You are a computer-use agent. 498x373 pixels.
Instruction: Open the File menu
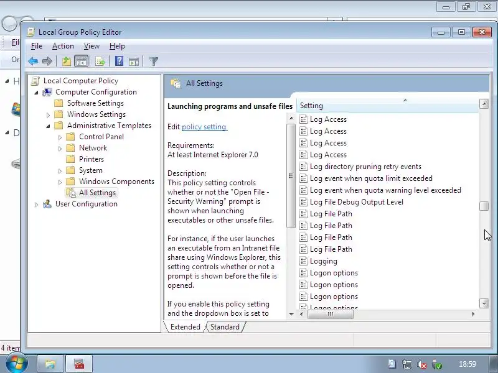pyautogui.click(x=37, y=46)
